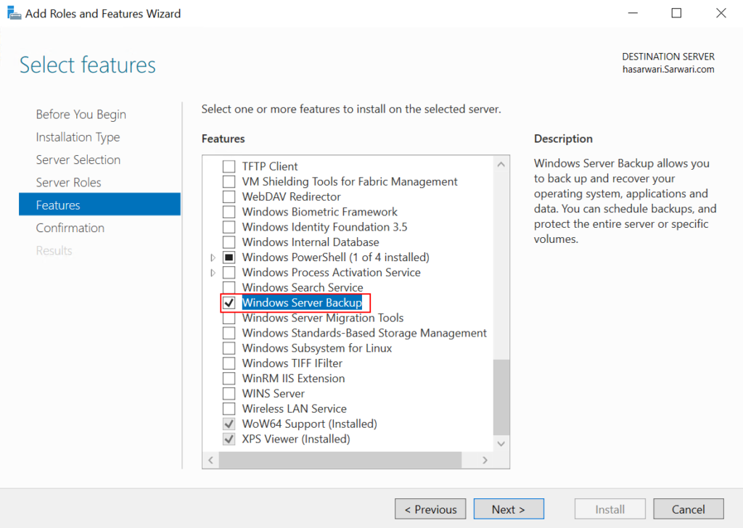Click the Previous button

pyautogui.click(x=430, y=508)
